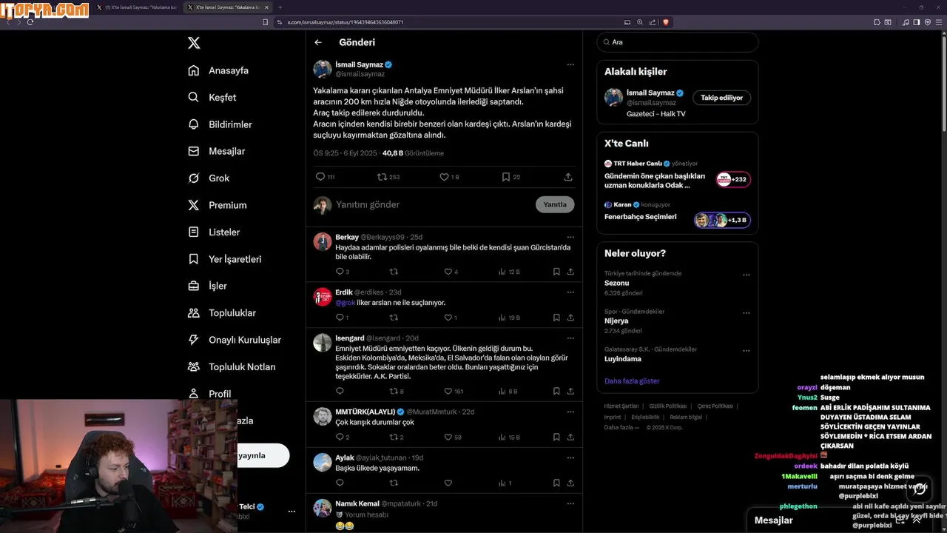Viewport: 947px width, 533px height.
Task: Reload the page in the browser toolbar
Action: pos(30,22)
